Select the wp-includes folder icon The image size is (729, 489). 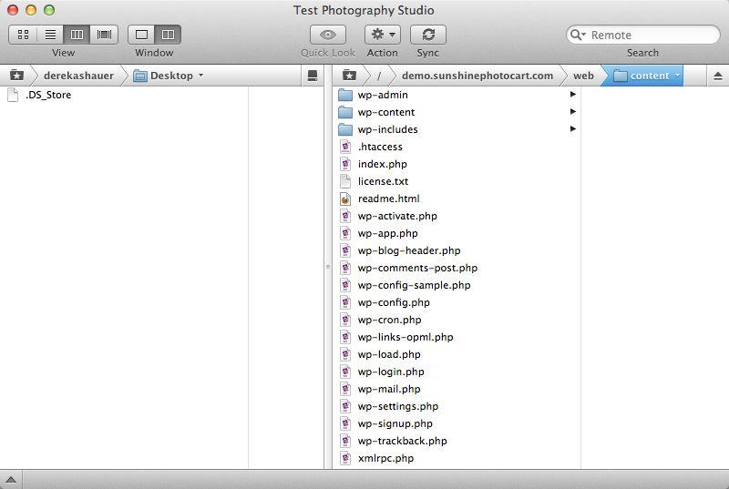tap(345, 129)
